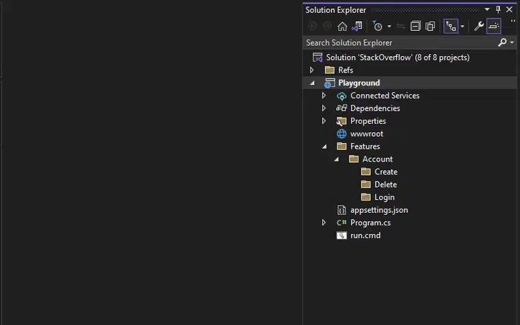Collapse the Features folder

coord(324,146)
